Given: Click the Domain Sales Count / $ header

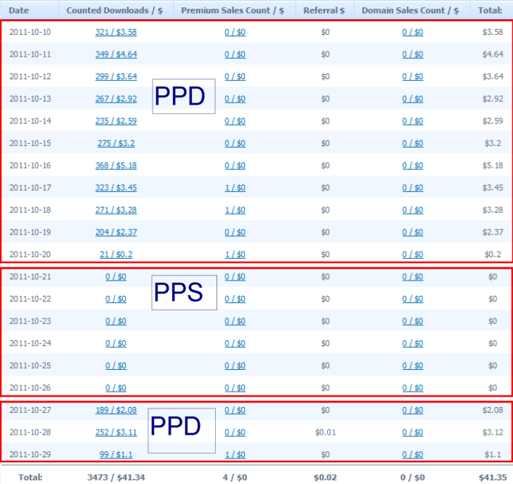Looking at the screenshot, I should coord(411,10).
